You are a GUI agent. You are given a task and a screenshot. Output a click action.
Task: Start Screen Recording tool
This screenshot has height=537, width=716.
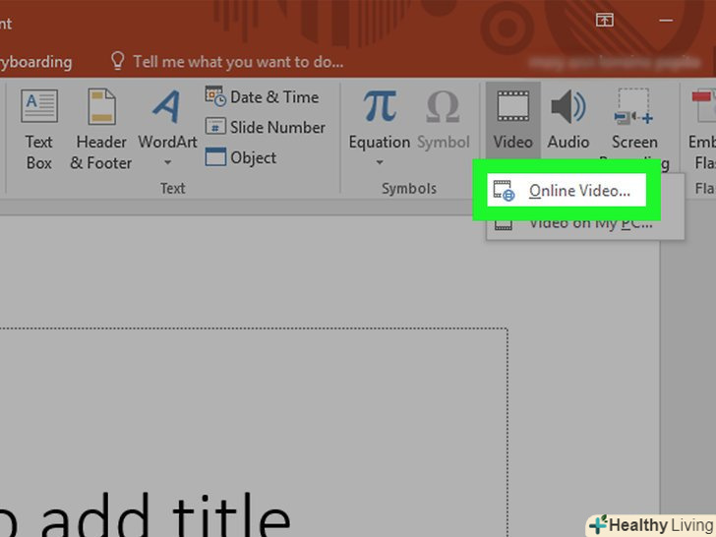click(634, 129)
